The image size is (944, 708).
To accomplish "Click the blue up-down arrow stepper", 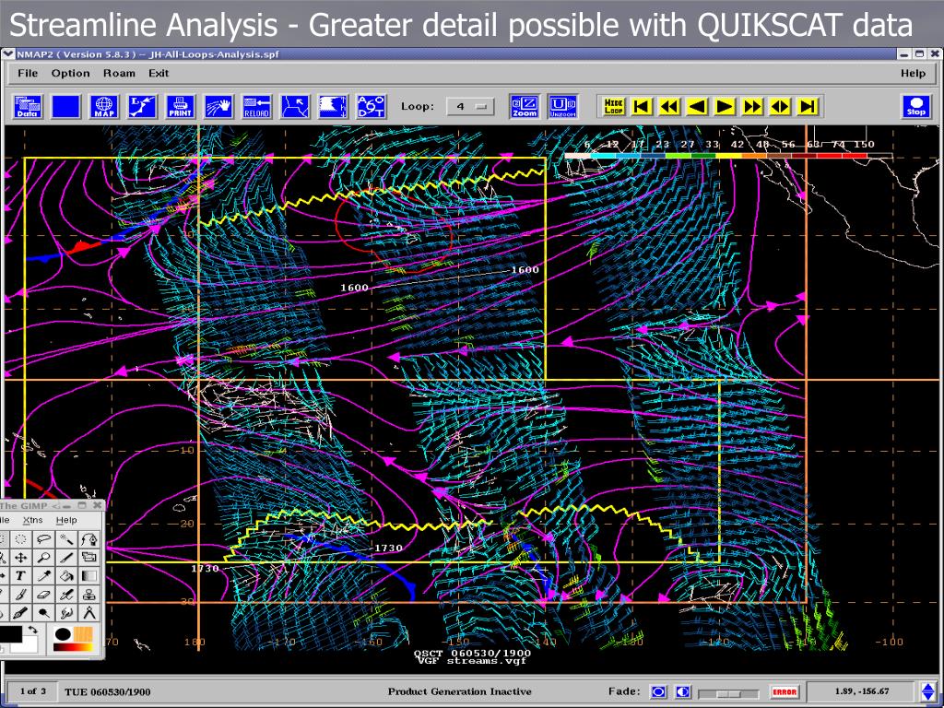I will [x=928, y=691].
